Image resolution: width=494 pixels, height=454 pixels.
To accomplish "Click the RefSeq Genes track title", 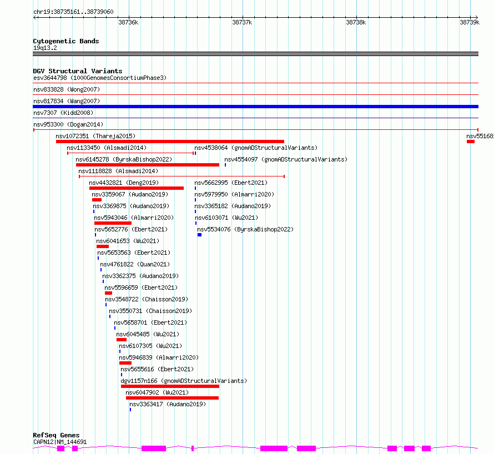I will point(56,436).
